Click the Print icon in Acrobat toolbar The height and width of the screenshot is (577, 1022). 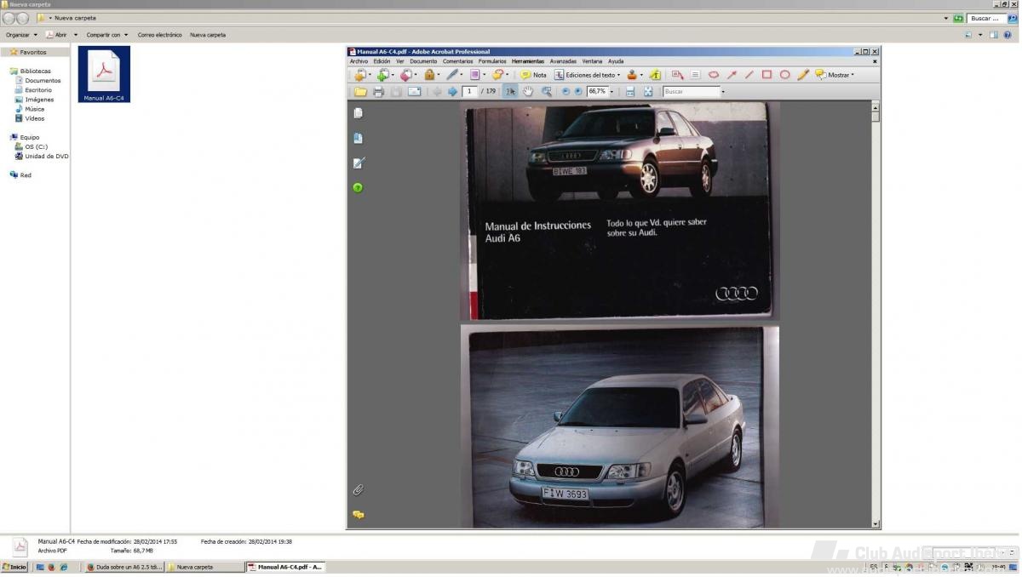(x=378, y=91)
